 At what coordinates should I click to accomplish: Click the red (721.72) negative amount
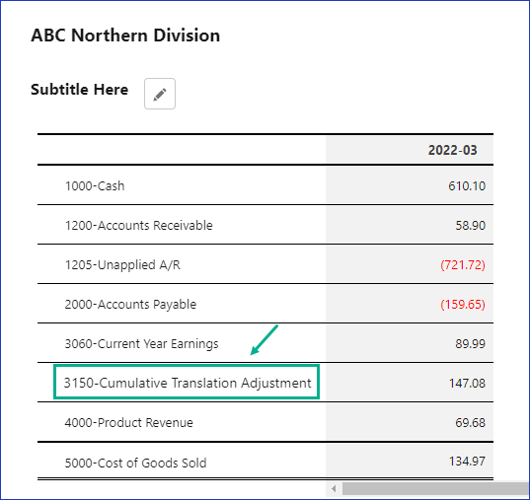463,265
